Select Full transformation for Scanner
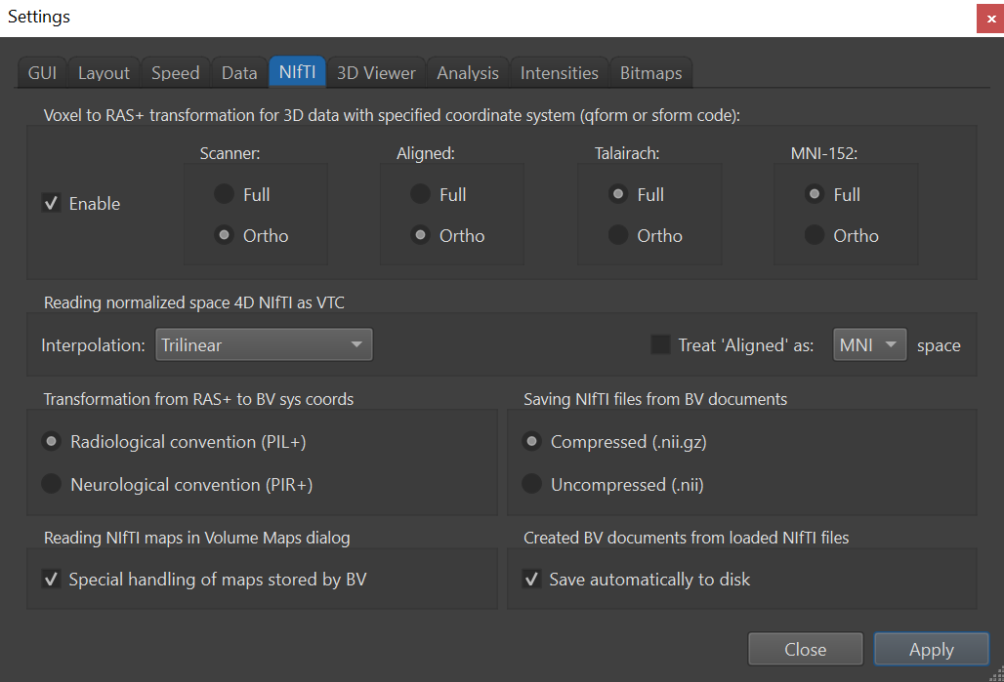 pyautogui.click(x=224, y=193)
